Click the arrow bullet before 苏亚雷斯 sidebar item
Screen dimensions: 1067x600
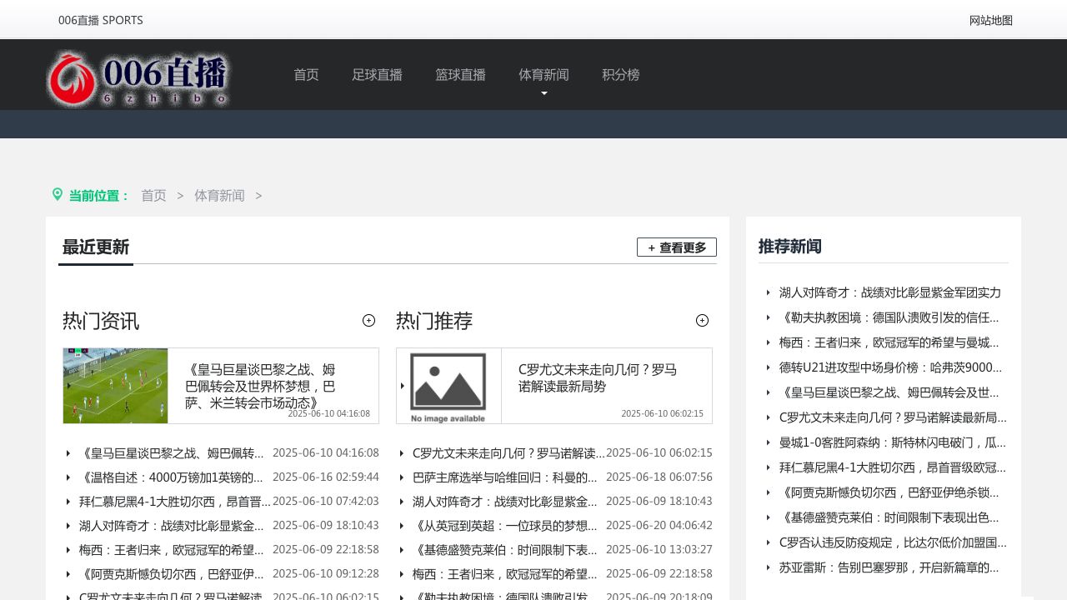[768, 567]
